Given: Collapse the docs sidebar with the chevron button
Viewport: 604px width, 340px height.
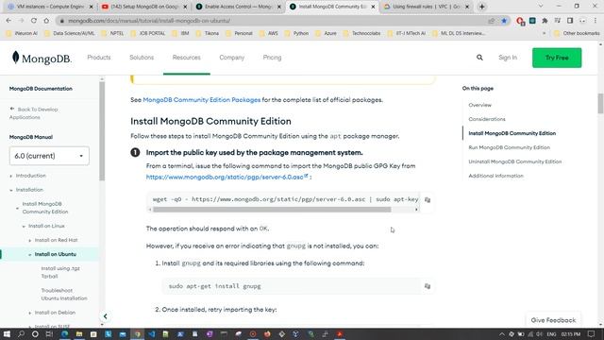Looking at the screenshot, I should click(105, 316).
